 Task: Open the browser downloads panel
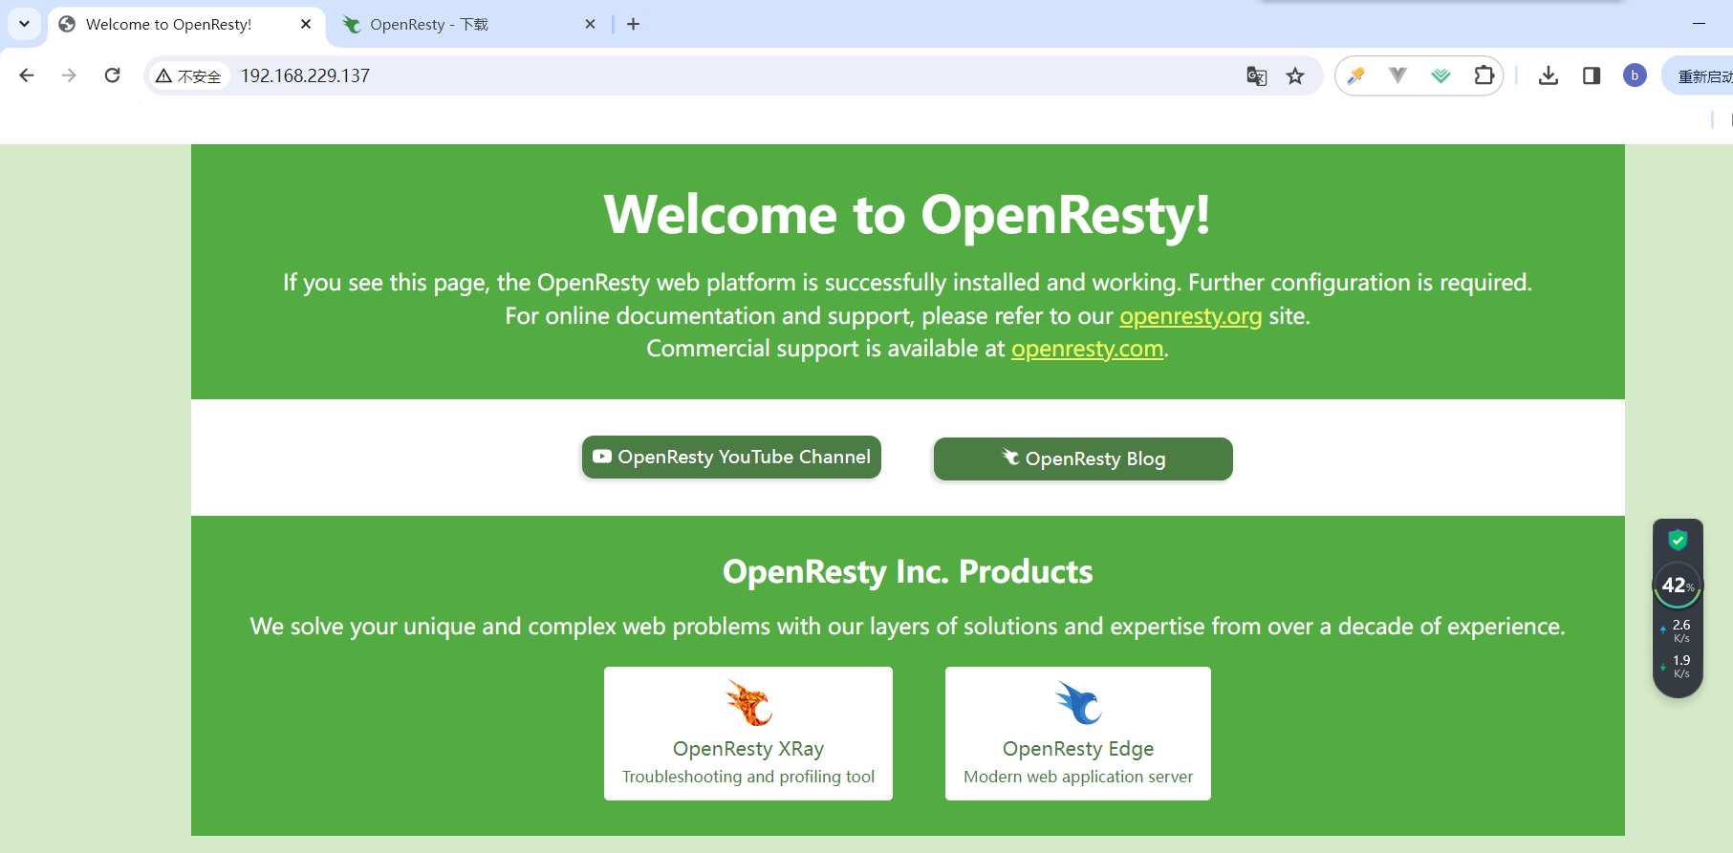coord(1549,75)
